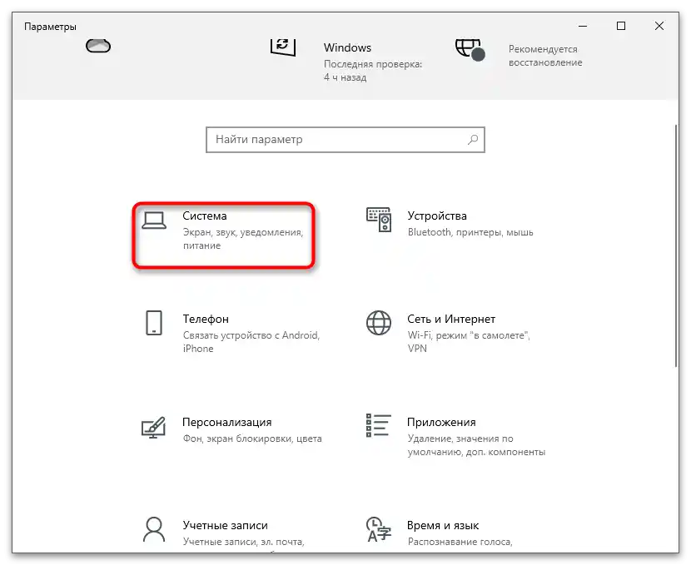
Task: Close the Параметры window
Action: (659, 26)
